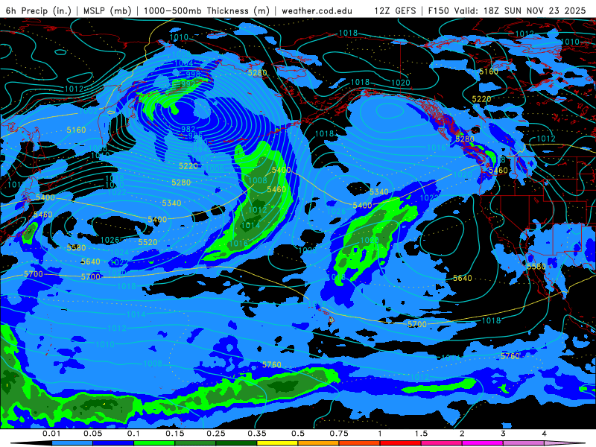Click the '0.01' legend value
Image resolution: width=596 pixels, height=447 pixels.
pyautogui.click(x=51, y=434)
